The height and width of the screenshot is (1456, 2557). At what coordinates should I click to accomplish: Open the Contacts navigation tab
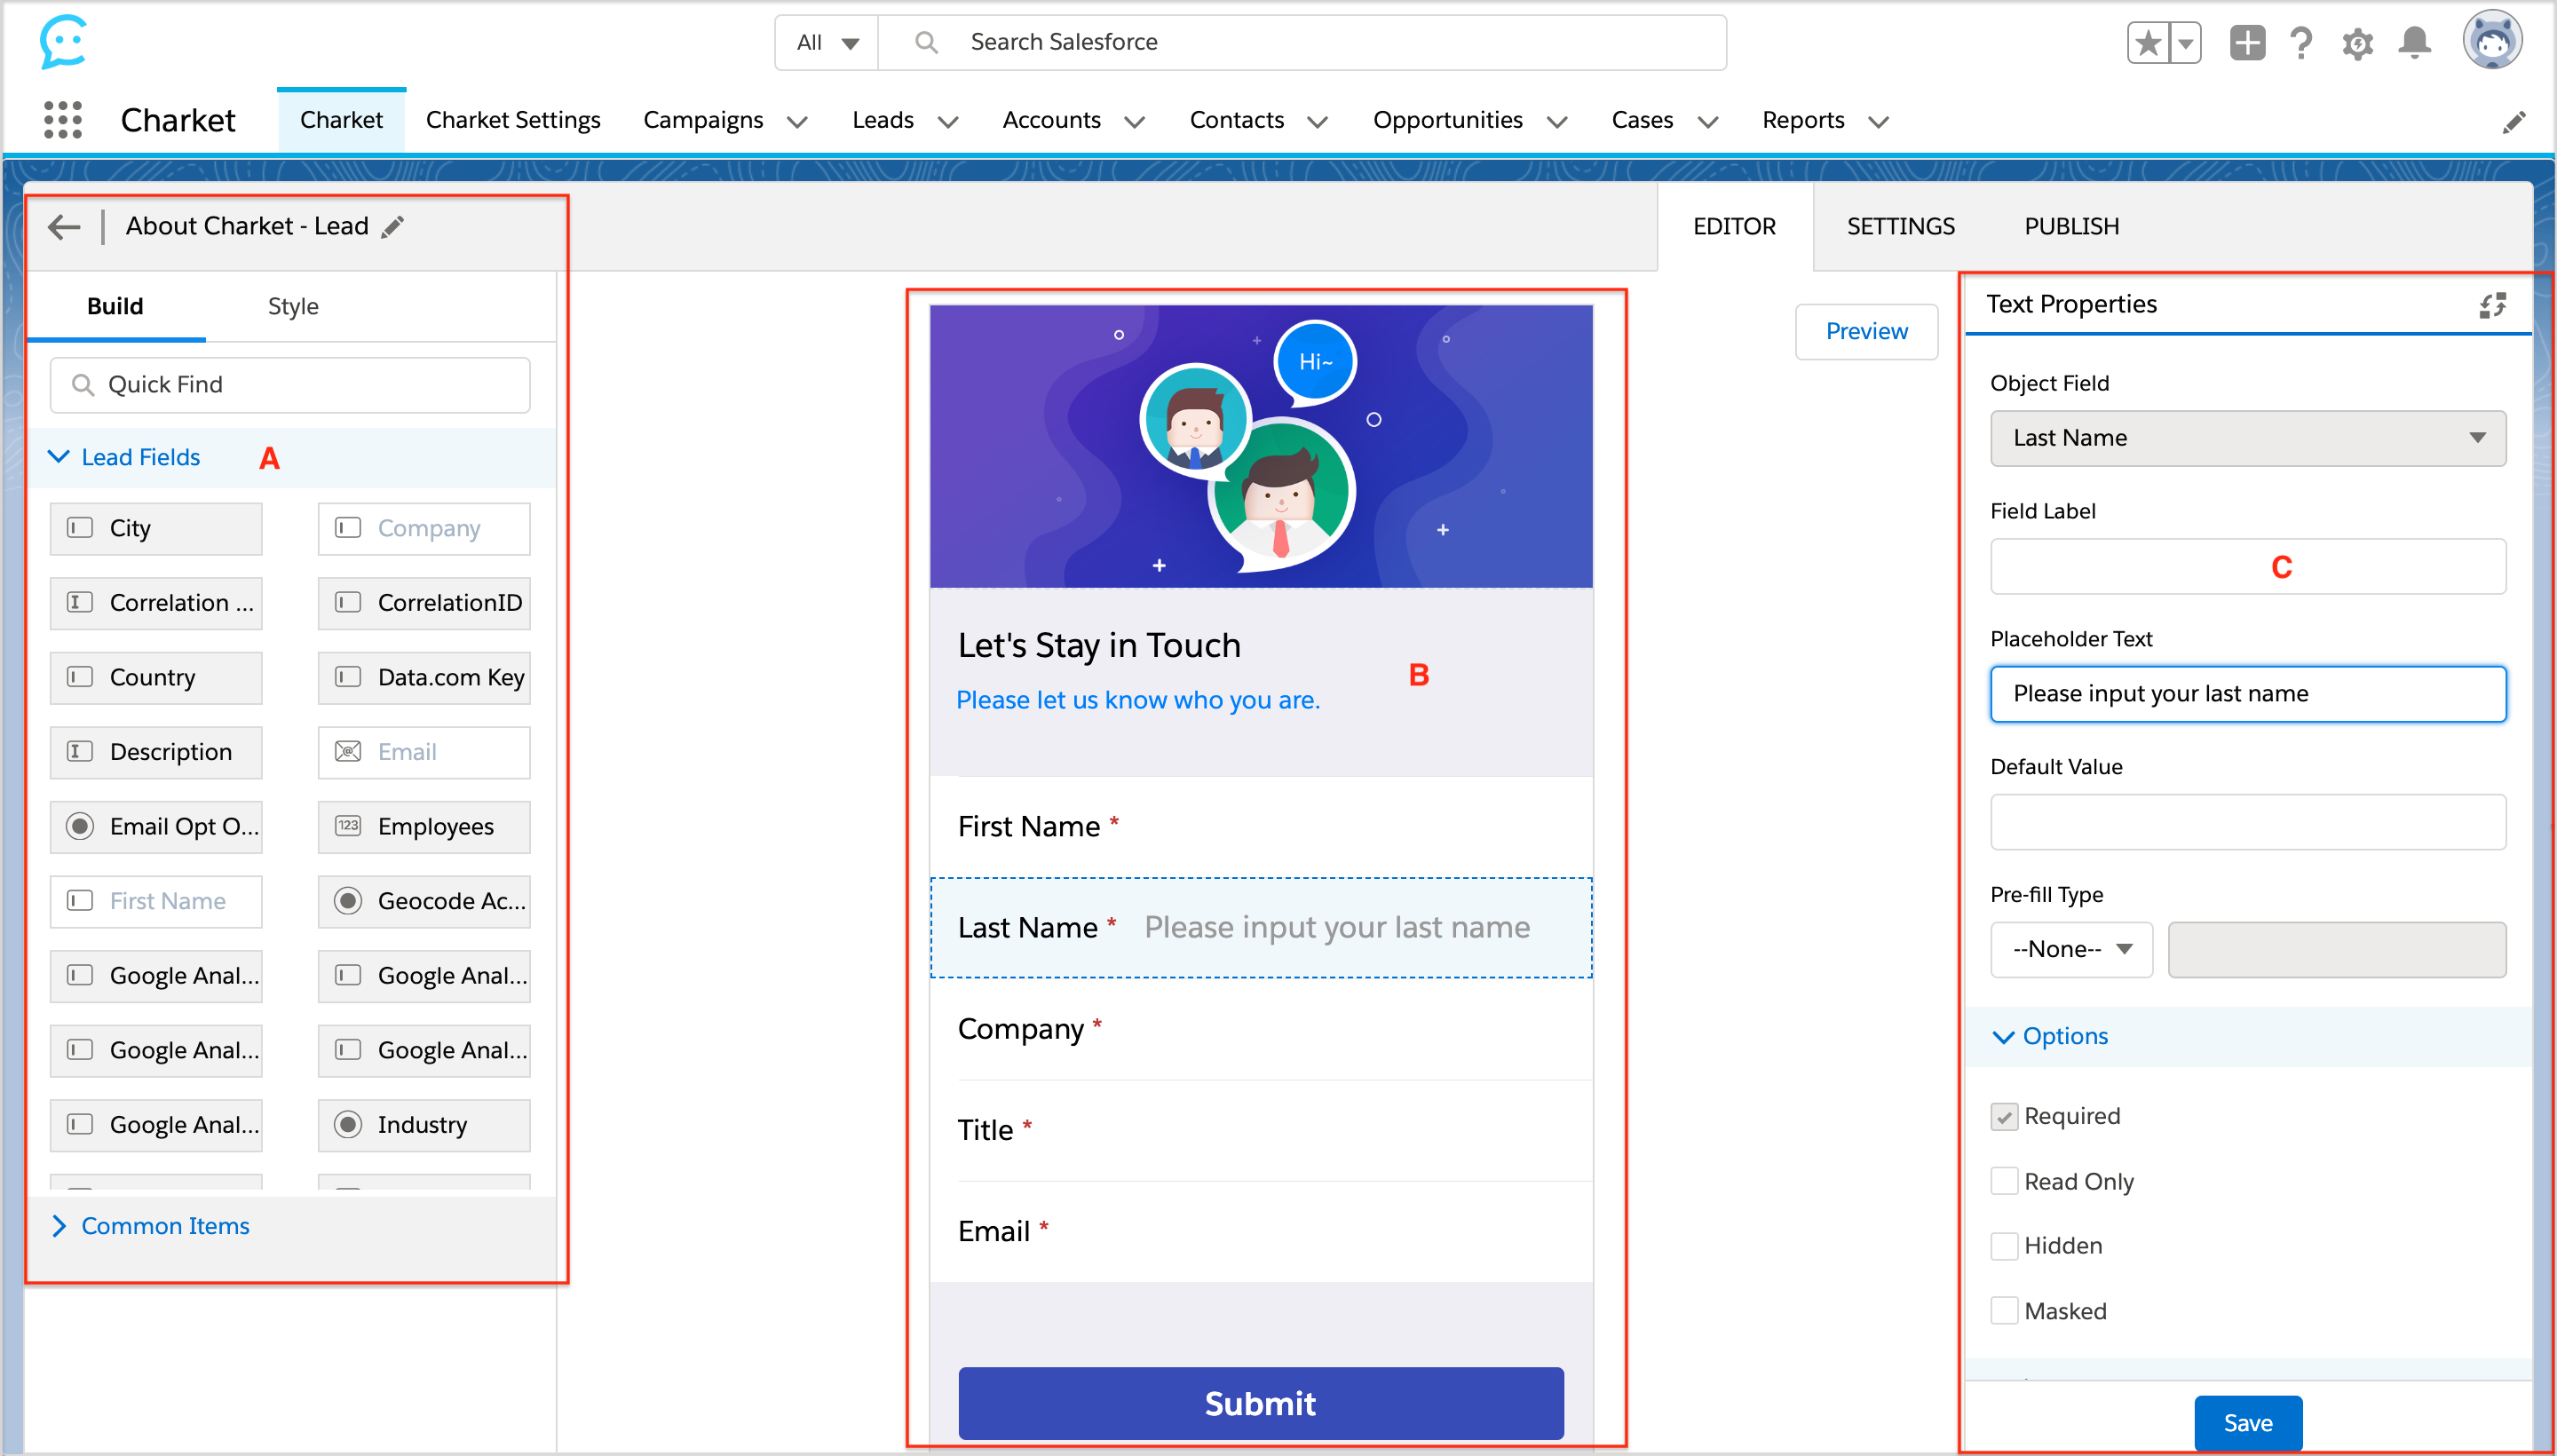pyautogui.click(x=1236, y=120)
